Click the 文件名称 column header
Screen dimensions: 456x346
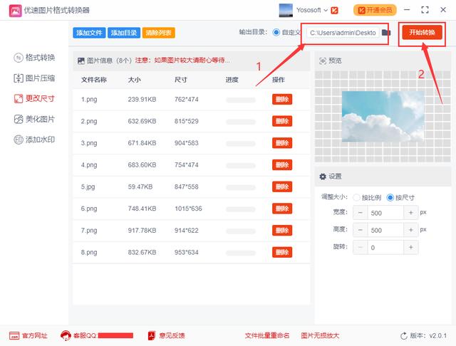pyautogui.click(x=93, y=80)
